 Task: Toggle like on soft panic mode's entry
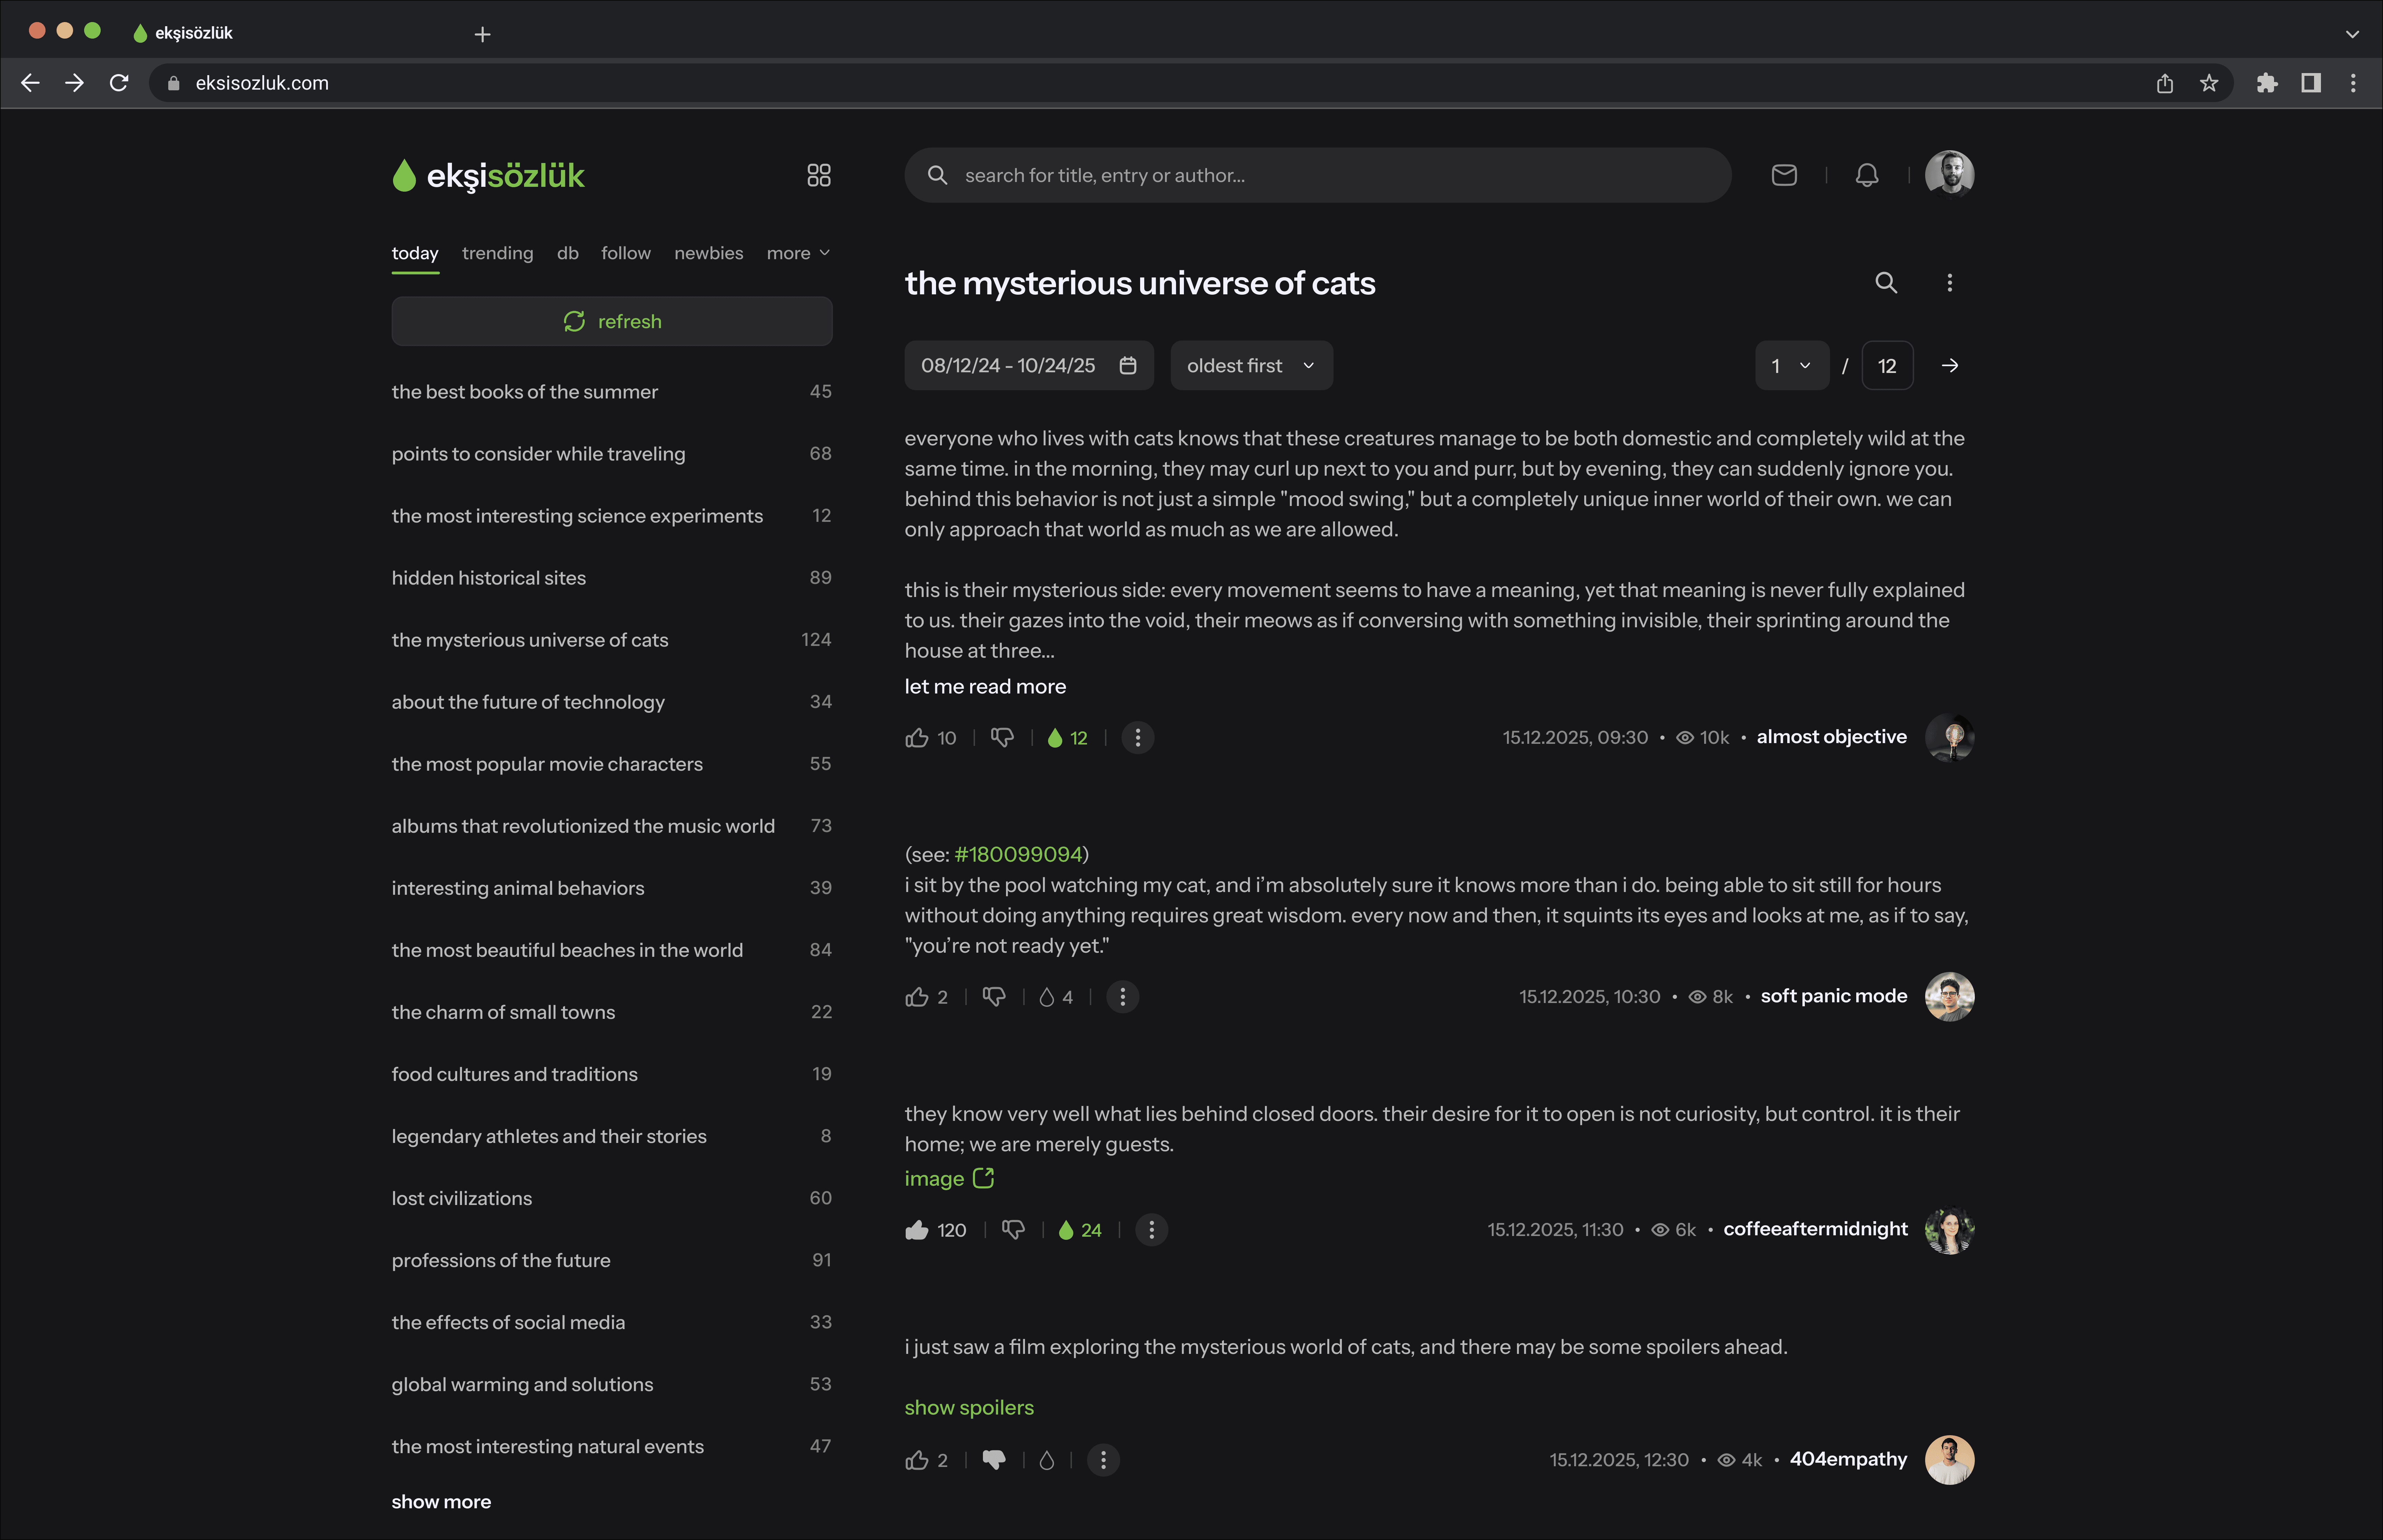point(916,997)
